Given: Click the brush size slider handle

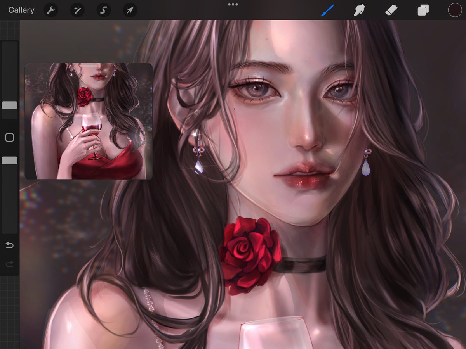Looking at the screenshot, I should click(x=10, y=105).
